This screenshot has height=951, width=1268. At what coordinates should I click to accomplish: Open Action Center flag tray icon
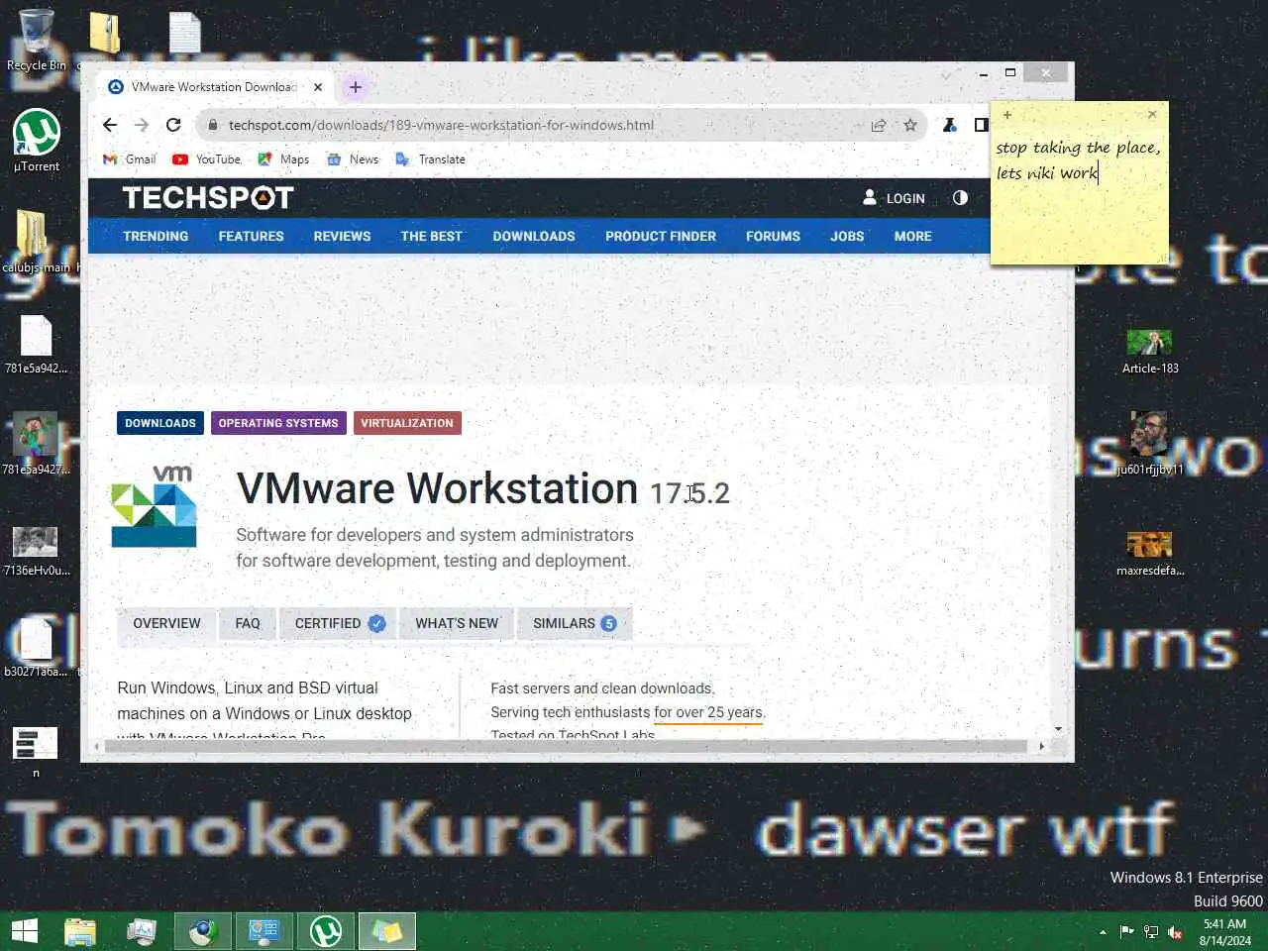click(1126, 931)
